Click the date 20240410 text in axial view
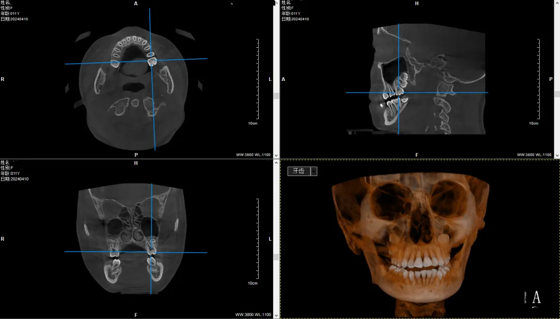The image size is (560, 319). point(15,19)
